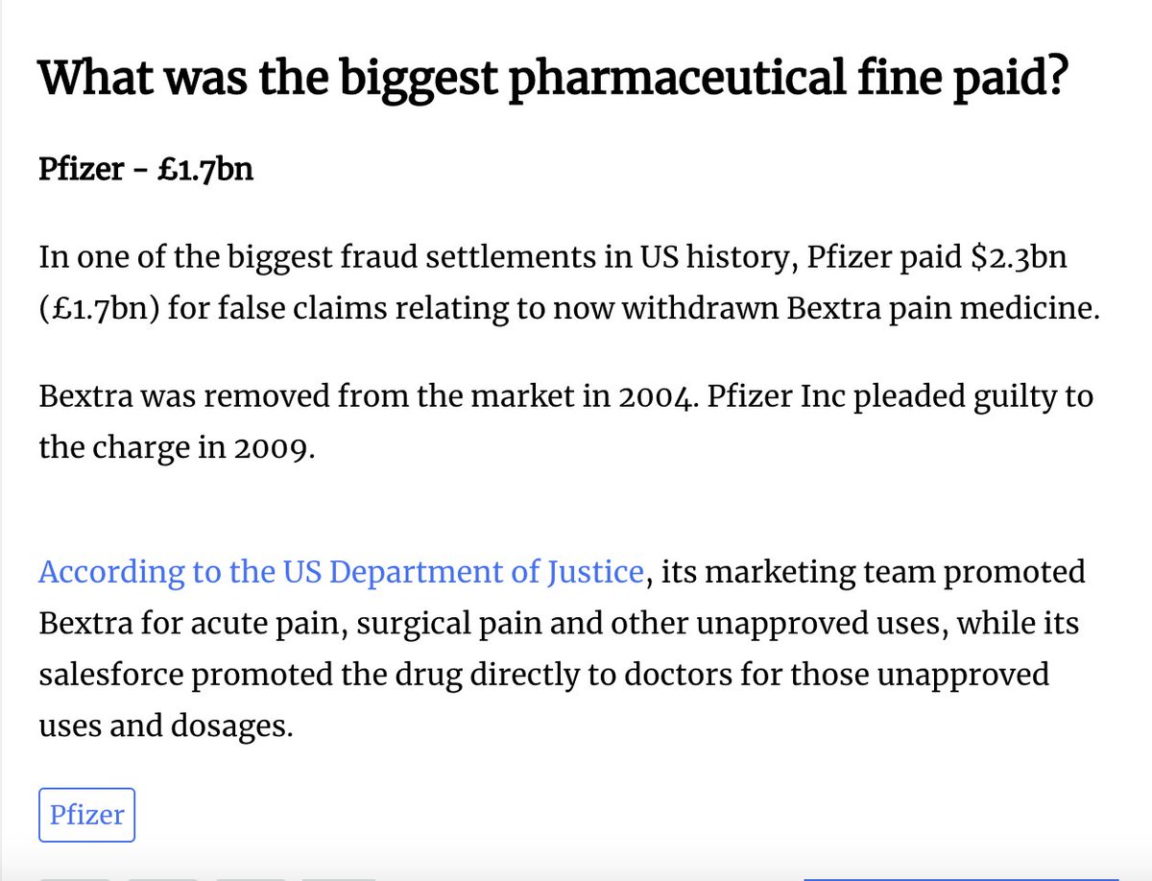Open the US Department of Justice link
1152x881 pixels.
pyautogui.click(x=340, y=572)
